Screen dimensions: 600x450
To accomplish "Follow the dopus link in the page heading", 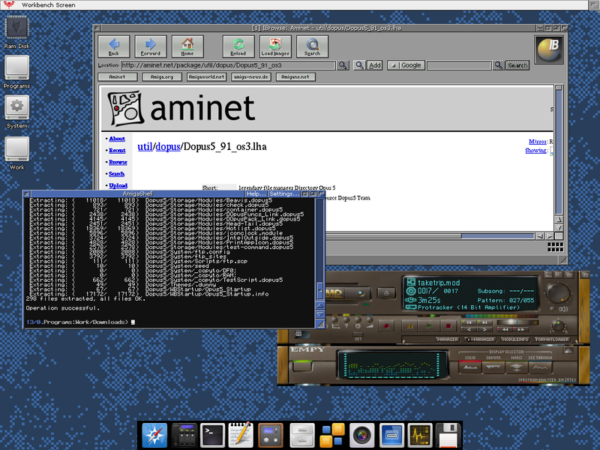I will (168, 146).
